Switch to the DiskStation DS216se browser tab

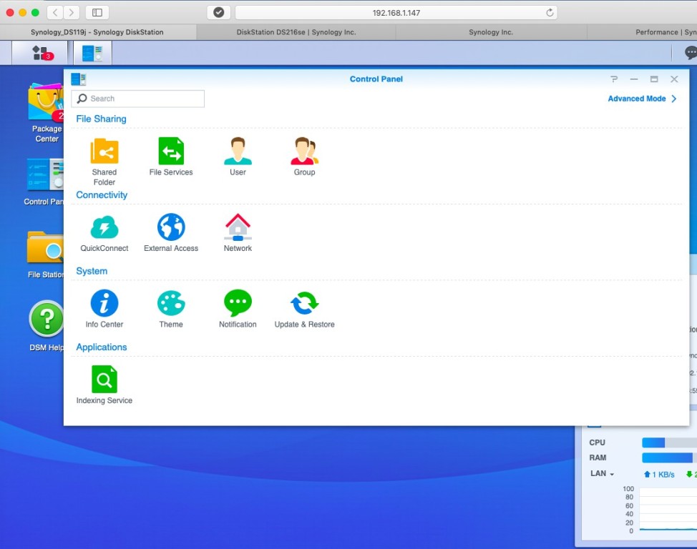point(296,32)
